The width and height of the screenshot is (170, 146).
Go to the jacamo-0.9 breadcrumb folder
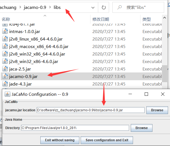tap(35, 7)
